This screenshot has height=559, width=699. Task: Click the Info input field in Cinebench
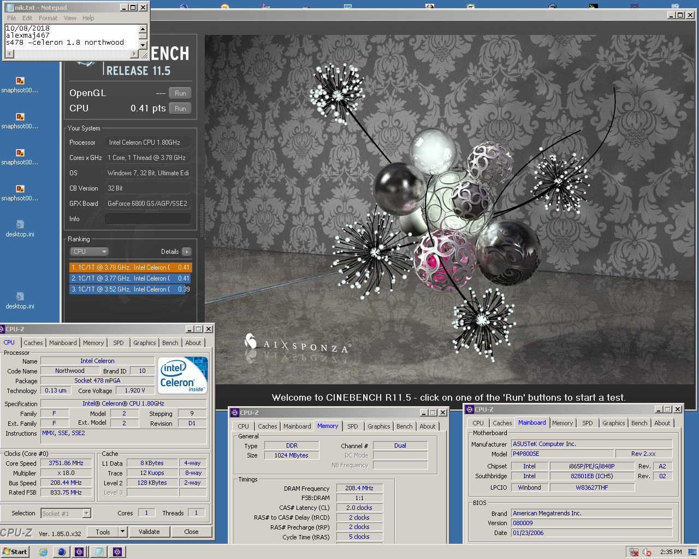coord(148,219)
